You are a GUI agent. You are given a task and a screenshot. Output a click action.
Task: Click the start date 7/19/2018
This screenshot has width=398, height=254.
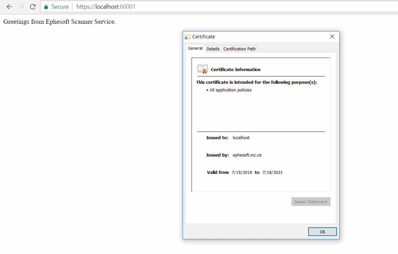coord(242,172)
